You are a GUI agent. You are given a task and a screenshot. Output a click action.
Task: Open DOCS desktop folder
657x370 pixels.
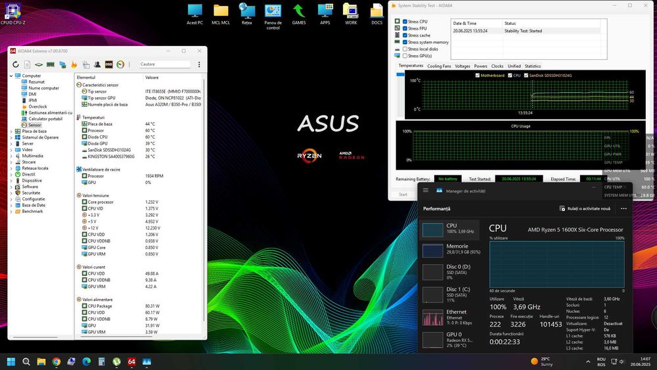point(376,14)
